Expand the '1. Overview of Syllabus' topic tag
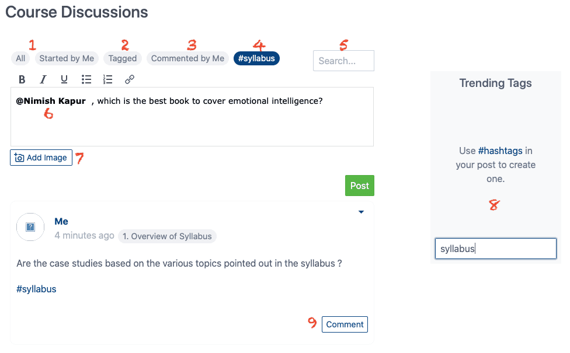The height and width of the screenshot is (353, 570). pos(167,236)
